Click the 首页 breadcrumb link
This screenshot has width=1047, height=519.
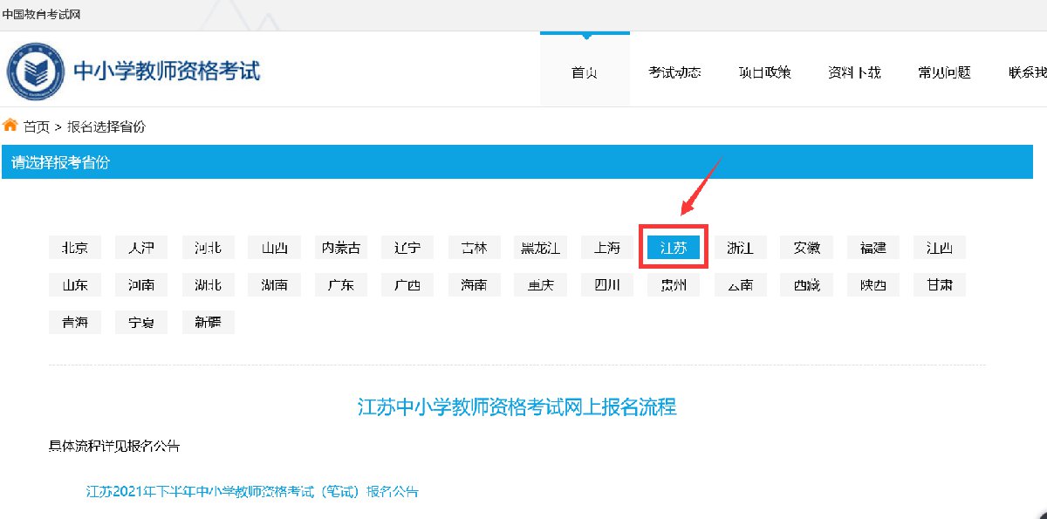pyautogui.click(x=37, y=126)
